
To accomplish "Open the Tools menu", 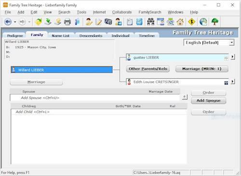I will pos(81,12).
